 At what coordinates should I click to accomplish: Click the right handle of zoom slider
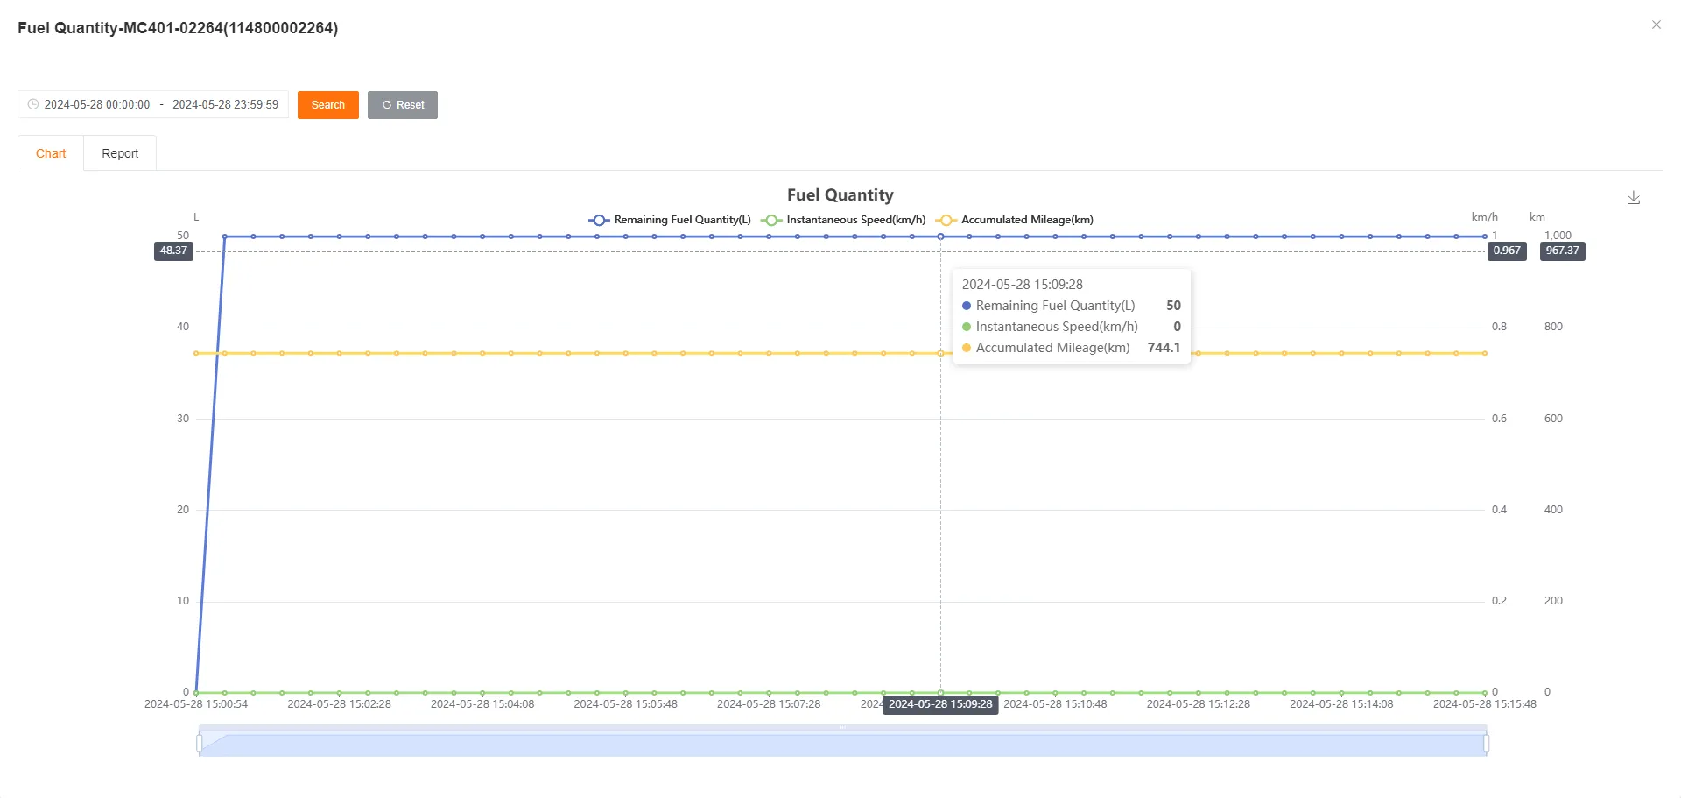(1486, 744)
